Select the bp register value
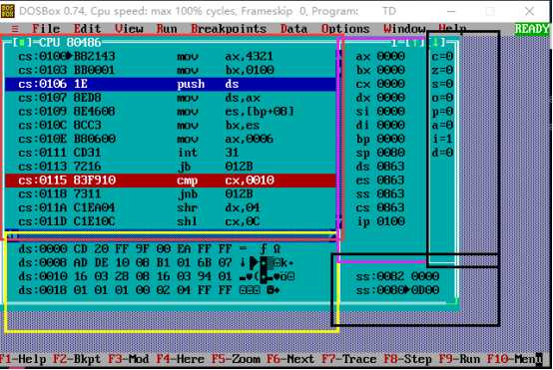Image resolution: width=553 pixels, height=370 pixels. point(390,139)
